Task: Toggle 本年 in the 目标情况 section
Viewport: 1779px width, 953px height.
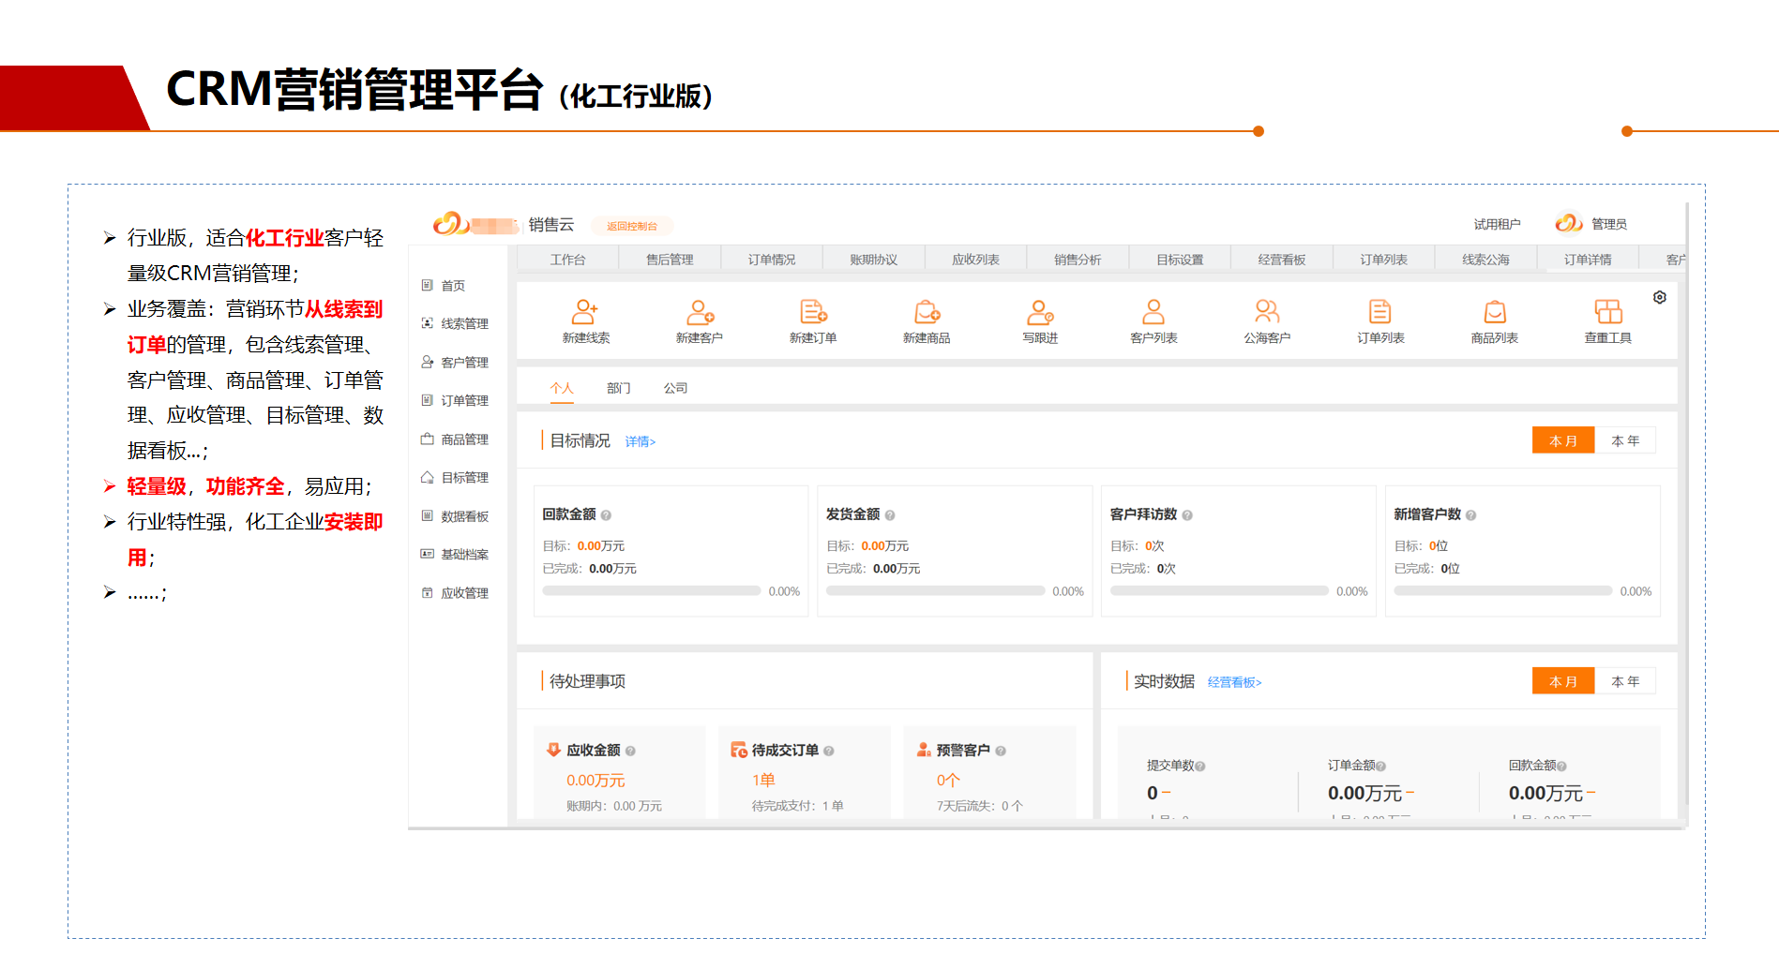Action: point(1625,440)
